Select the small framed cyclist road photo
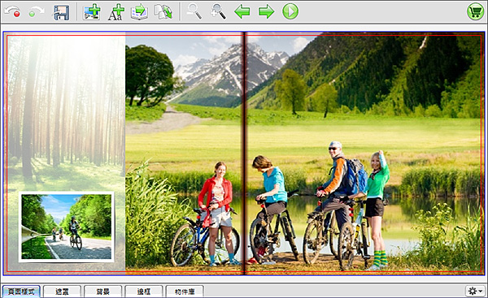This screenshot has width=488, height=298. click(x=67, y=227)
